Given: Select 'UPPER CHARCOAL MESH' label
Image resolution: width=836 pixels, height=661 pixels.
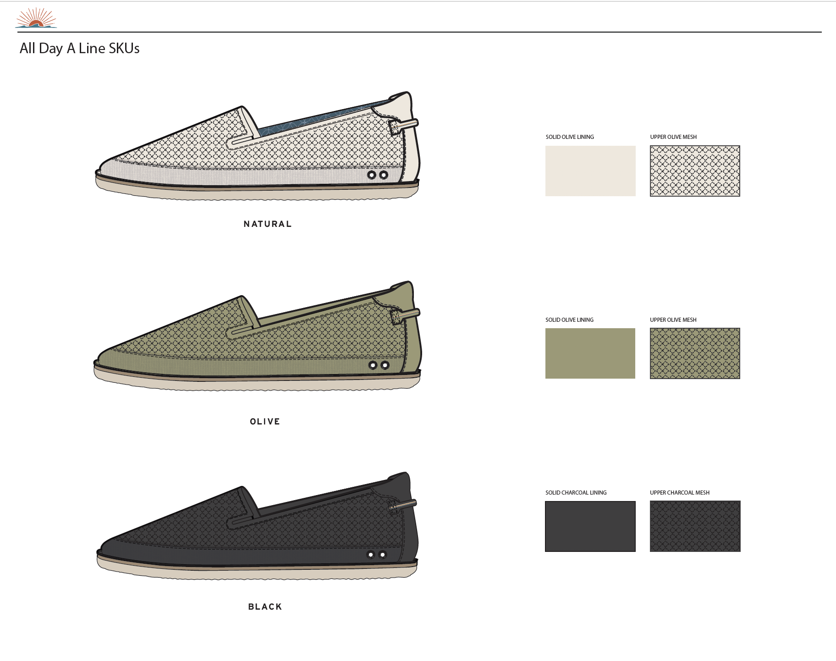Looking at the screenshot, I should (x=680, y=493).
